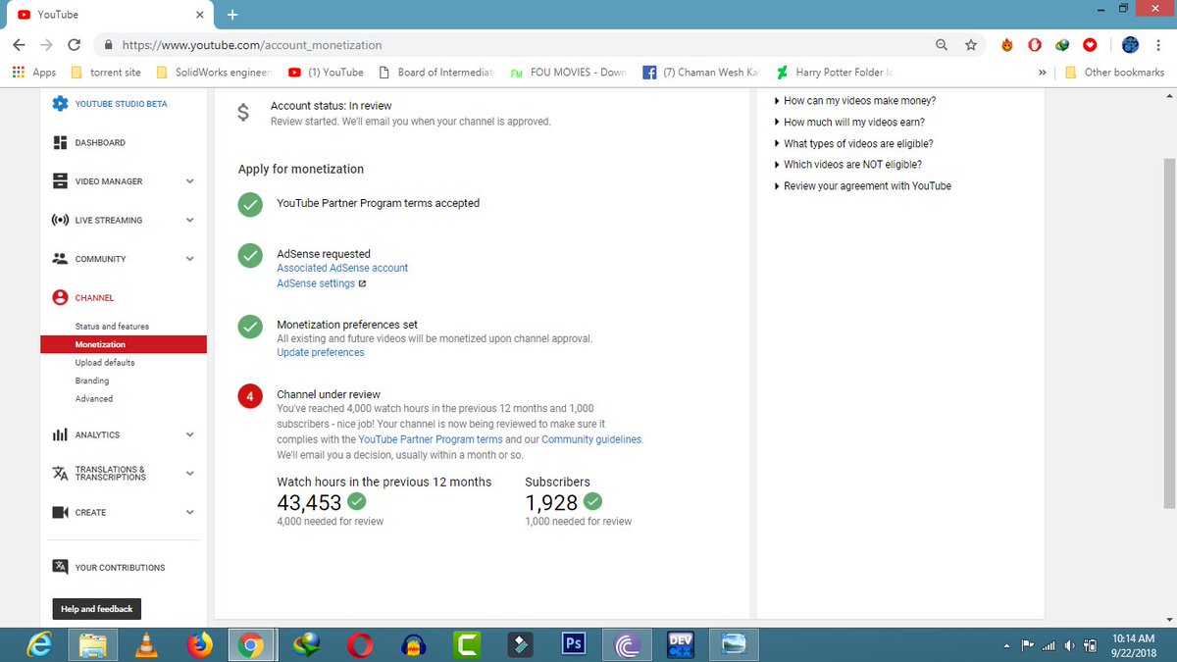Screen dimensions: 1177x662
Task: Show hidden system tray icons
Action: [x=1007, y=646]
